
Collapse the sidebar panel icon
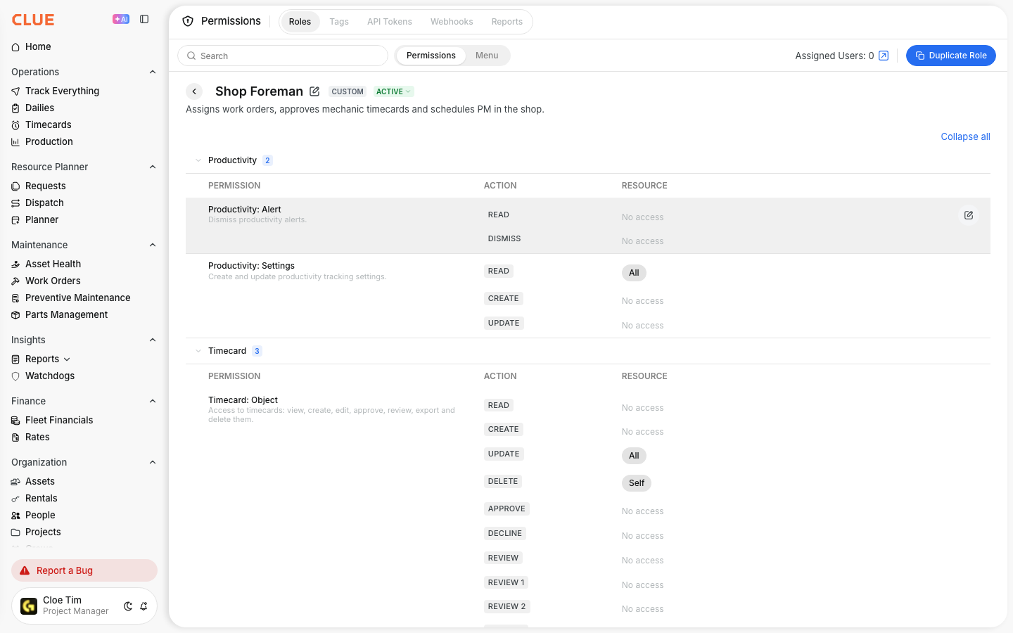(x=144, y=20)
